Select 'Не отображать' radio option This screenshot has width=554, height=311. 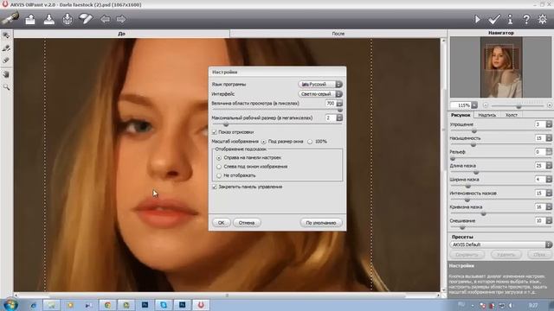point(219,175)
